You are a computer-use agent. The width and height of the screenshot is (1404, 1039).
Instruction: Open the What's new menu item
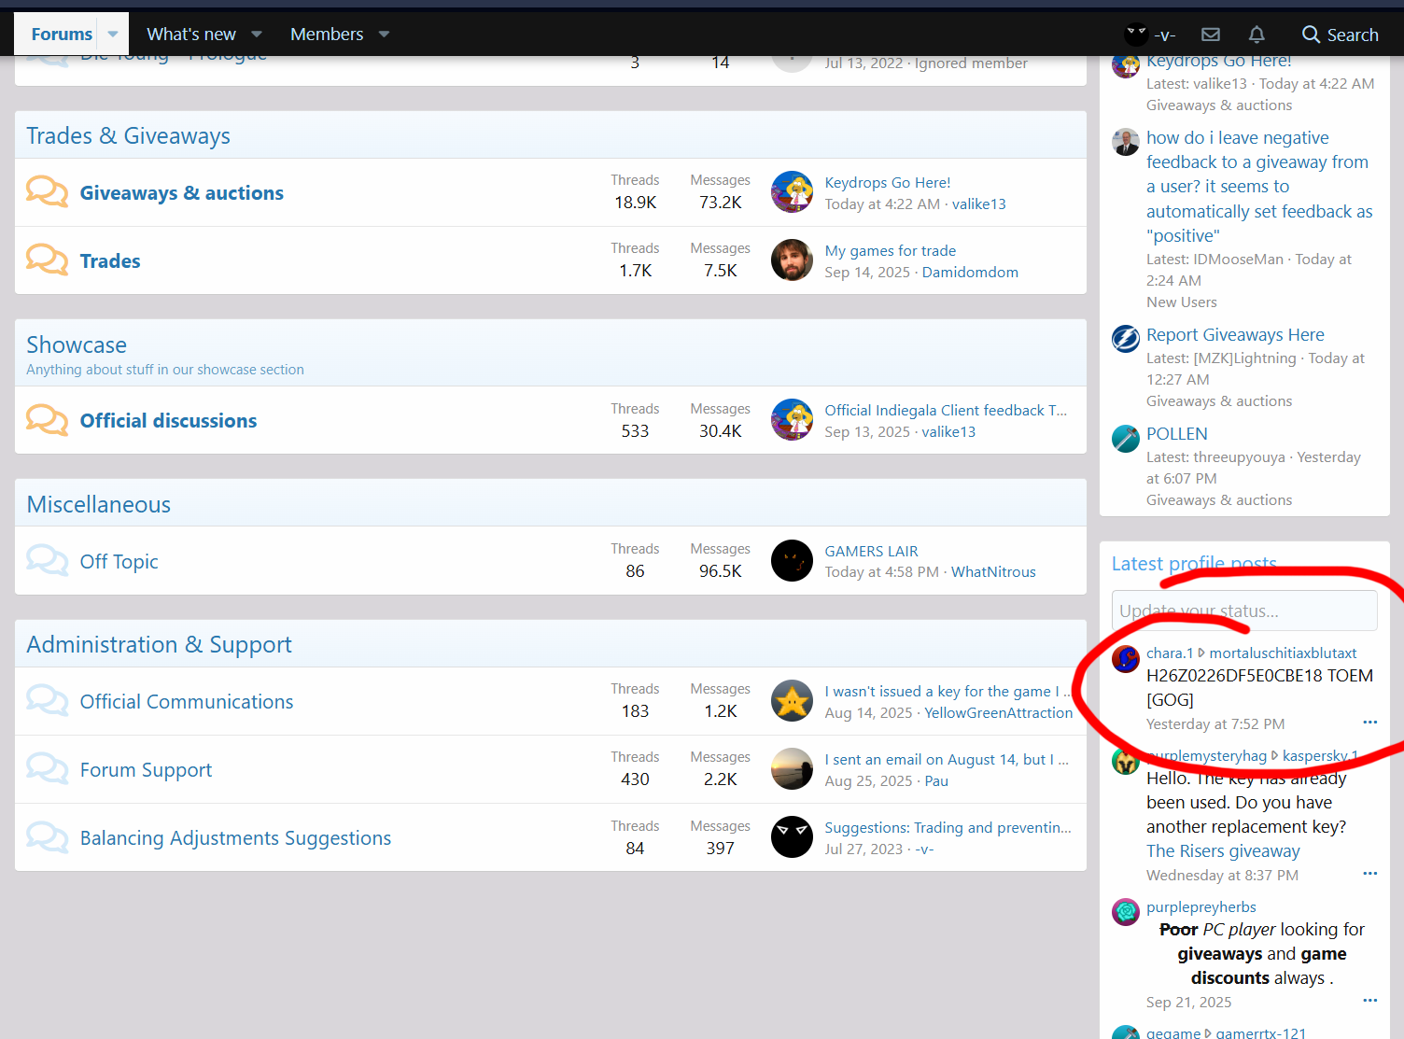(x=191, y=35)
